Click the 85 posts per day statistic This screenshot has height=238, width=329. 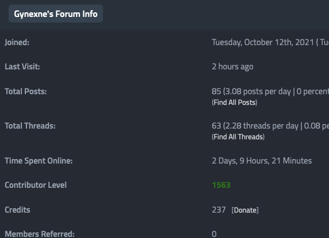(x=270, y=91)
